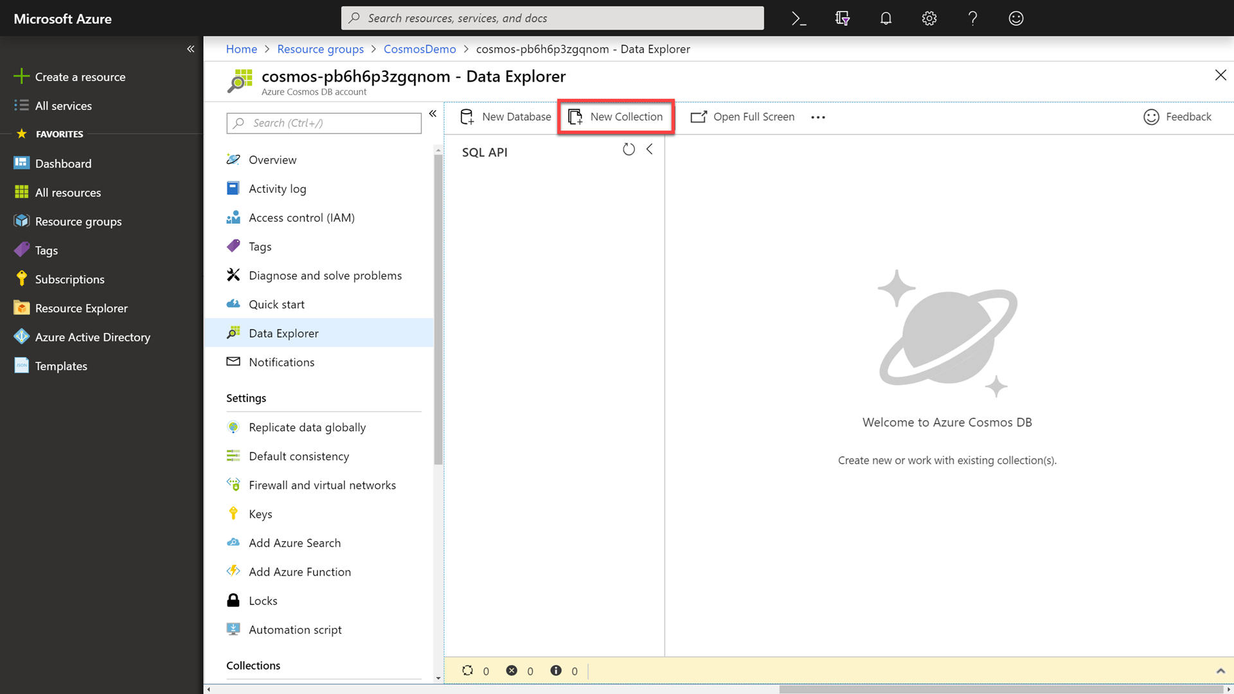Viewport: 1234px width, 694px height.
Task: Select the Data Explorer menu item
Action: point(283,332)
